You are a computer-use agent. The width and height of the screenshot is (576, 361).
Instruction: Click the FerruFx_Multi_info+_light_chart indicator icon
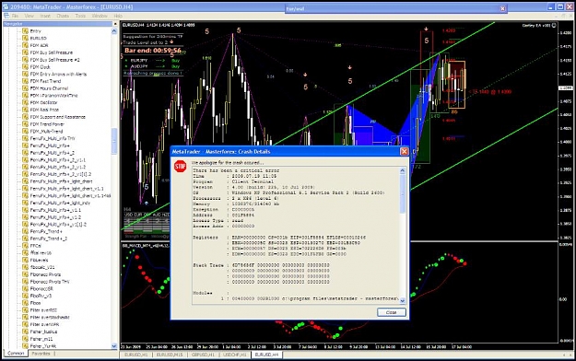[25, 181]
